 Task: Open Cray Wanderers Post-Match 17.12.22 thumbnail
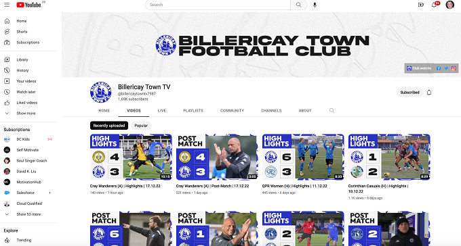(217, 157)
